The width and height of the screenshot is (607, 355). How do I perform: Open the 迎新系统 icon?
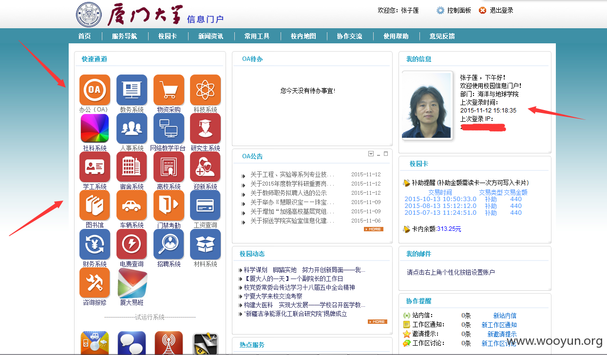205,167
